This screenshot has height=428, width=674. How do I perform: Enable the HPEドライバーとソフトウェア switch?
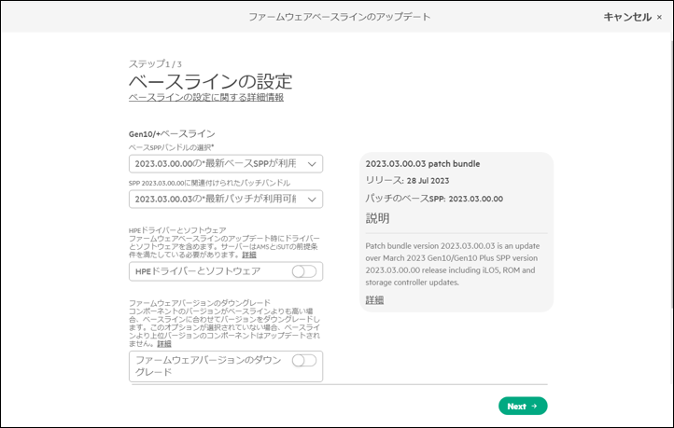pyautogui.click(x=304, y=271)
